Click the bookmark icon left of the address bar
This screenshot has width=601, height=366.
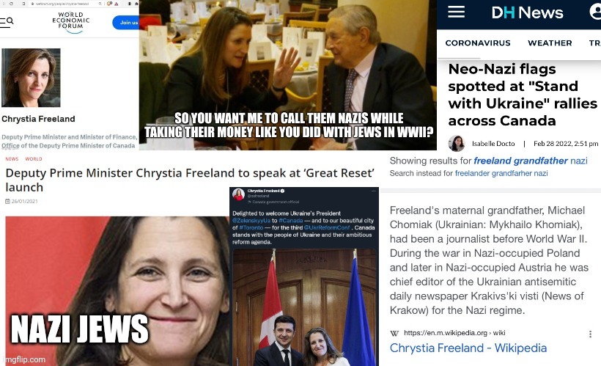(x=23, y=4)
